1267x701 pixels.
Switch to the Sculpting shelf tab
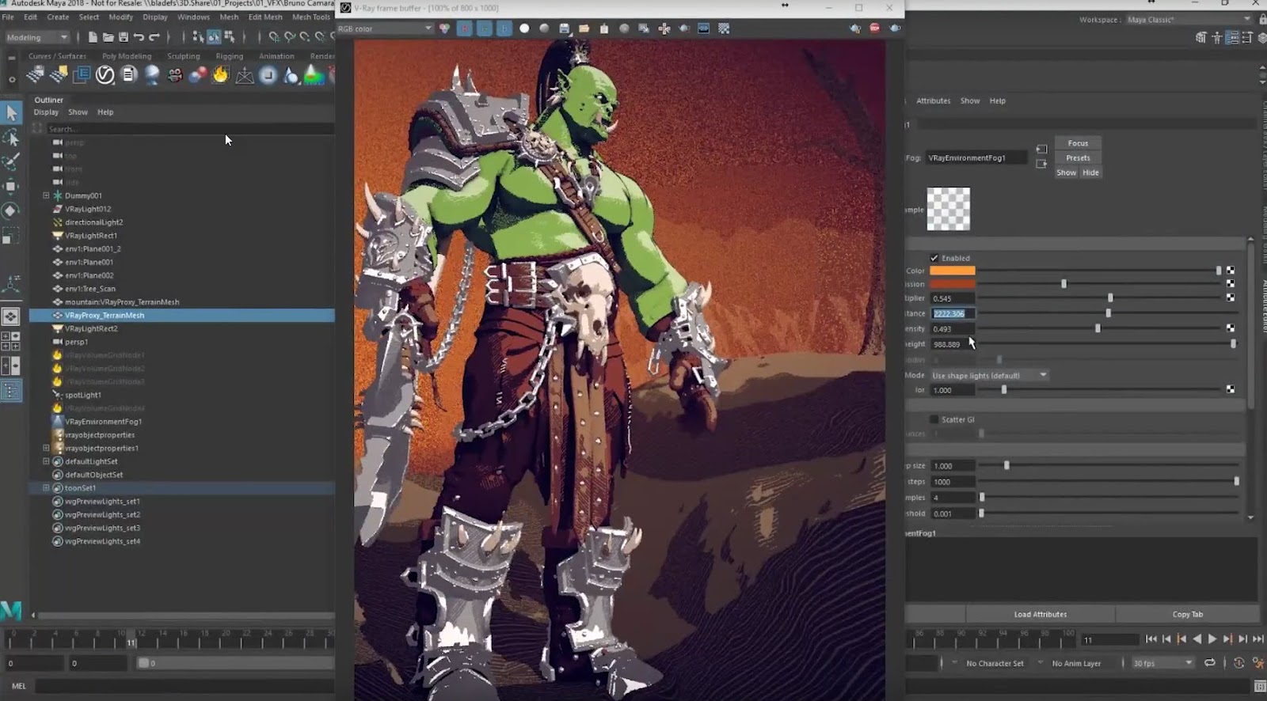[x=183, y=56]
